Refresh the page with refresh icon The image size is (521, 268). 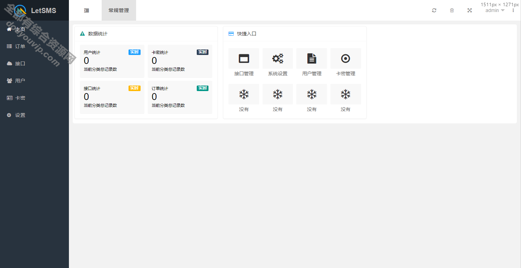coord(434,10)
